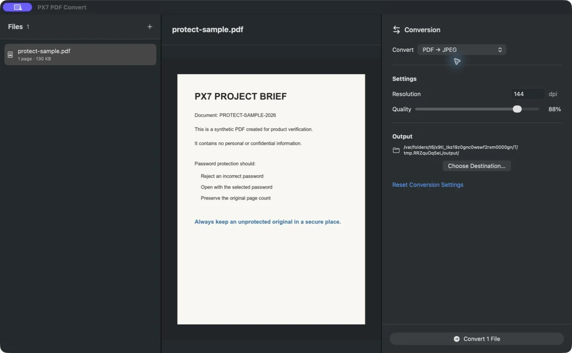
Task: Open the PDF → JPEG format dropdown
Action: coord(462,50)
